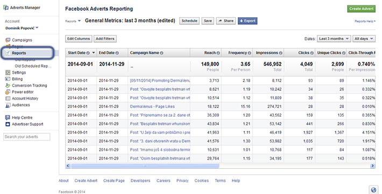Open the "Imamo još 4 slobodna termina" campaign
Image resolution: width=382 pixels, height=194 pixels.
point(160,150)
